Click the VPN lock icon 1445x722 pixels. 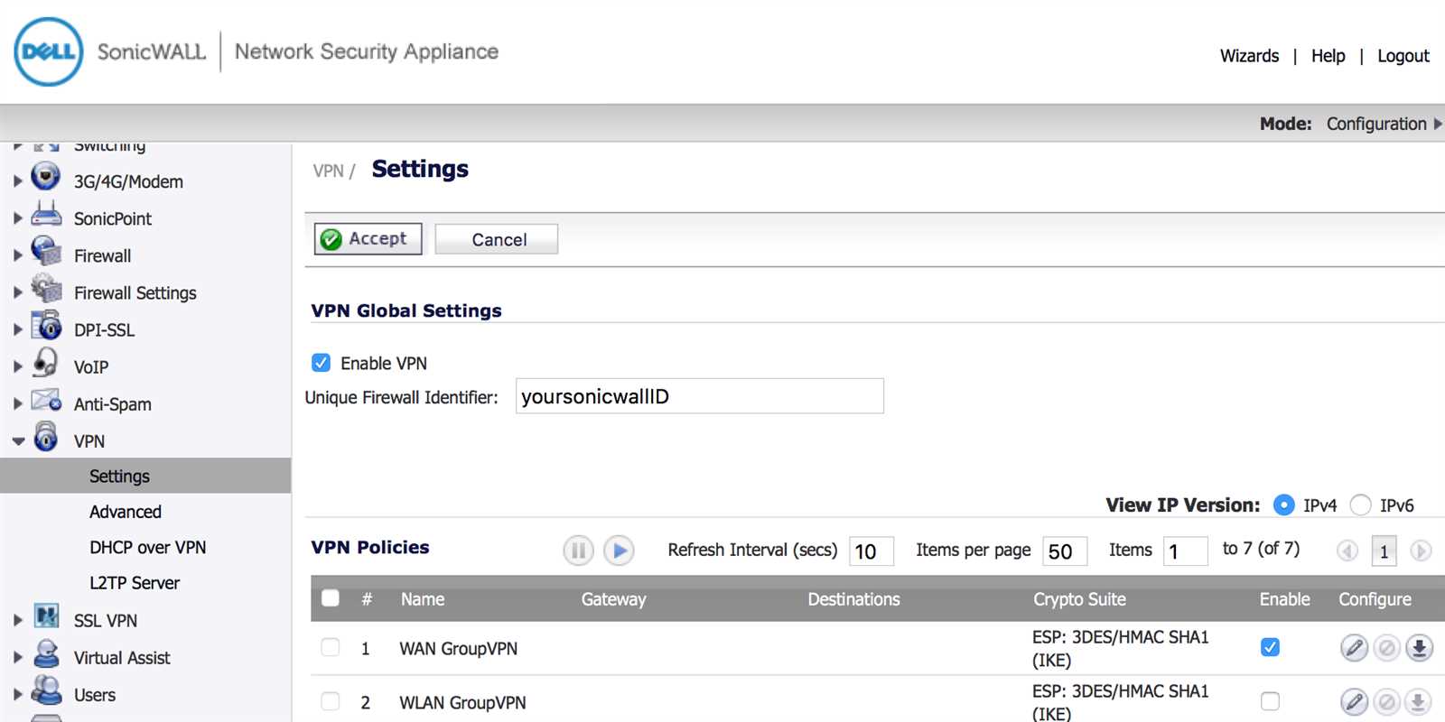tap(46, 437)
